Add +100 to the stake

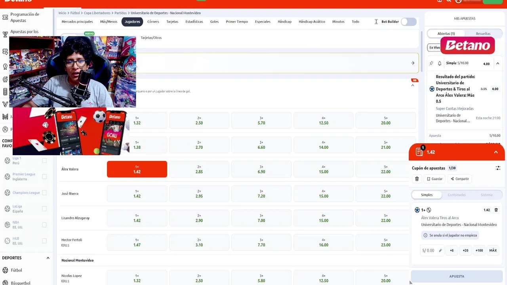479,251
